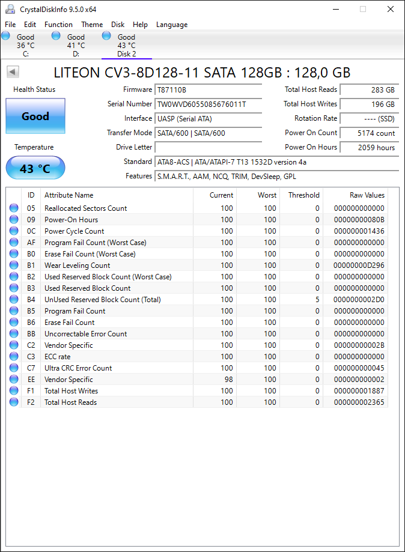This screenshot has width=405, height=552.
Task: Click status icon for B6 Erase Fail Count
Action: tap(14, 322)
